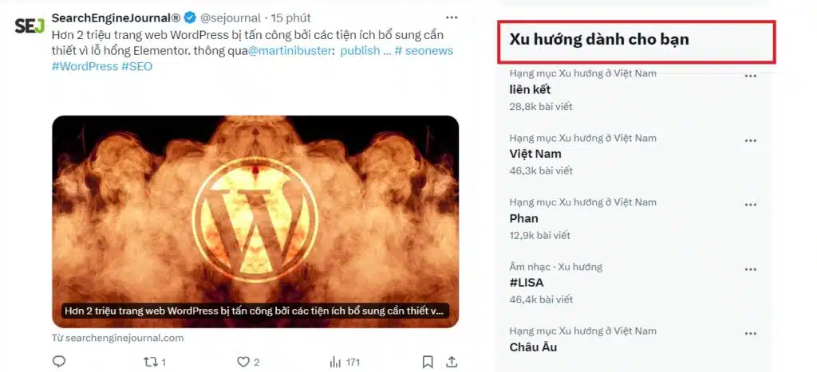Click the reply speech bubble icon
Image resolution: width=817 pixels, height=372 pixels.
[x=59, y=361]
